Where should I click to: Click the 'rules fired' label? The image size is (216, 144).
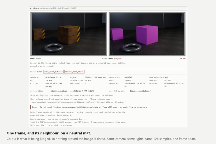(x=36, y=72)
